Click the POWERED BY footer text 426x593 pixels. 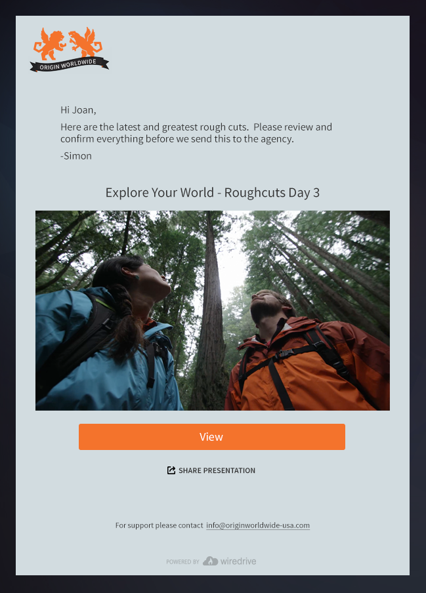182,562
